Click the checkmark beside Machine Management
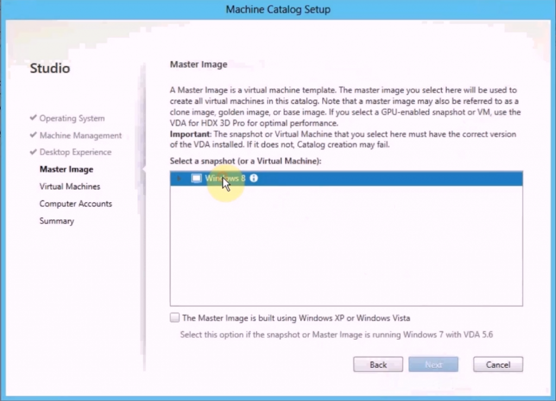Viewport: 556px width, 401px height. click(x=34, y=136)
